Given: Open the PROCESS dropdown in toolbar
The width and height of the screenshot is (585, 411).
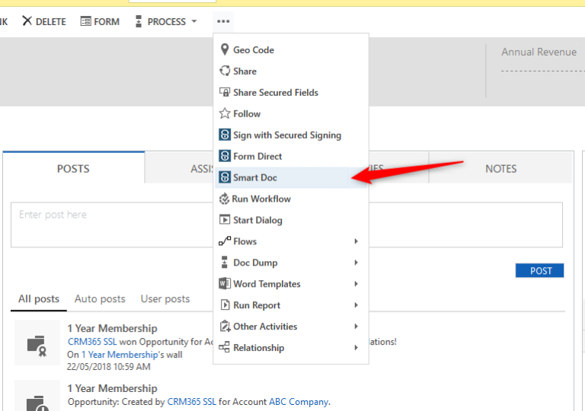Looking at the screenshot, I should [166, 21].
